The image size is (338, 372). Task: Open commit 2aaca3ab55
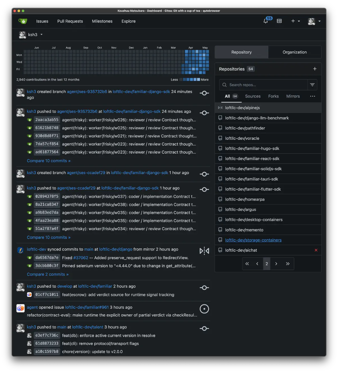[x=47, y=120]
